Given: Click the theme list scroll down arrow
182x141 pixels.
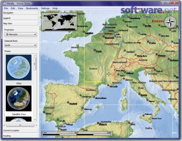Looking at the screenshot, I should click(35, 120).
